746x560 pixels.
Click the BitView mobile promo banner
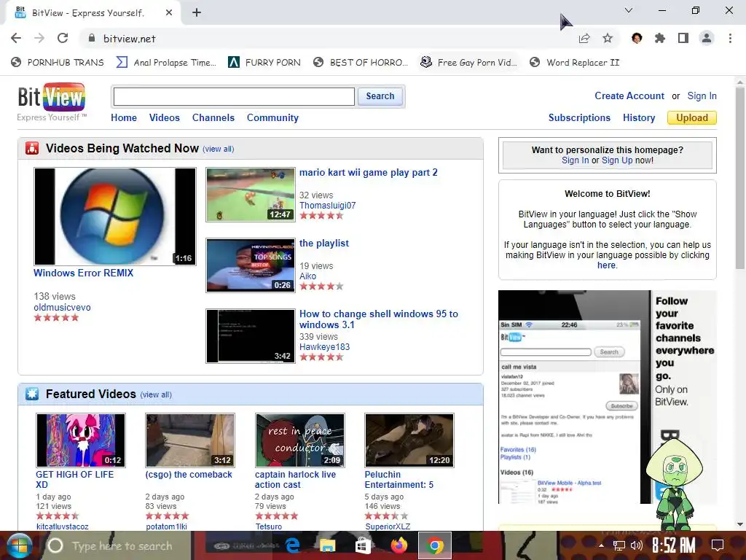tap(607, 397)
